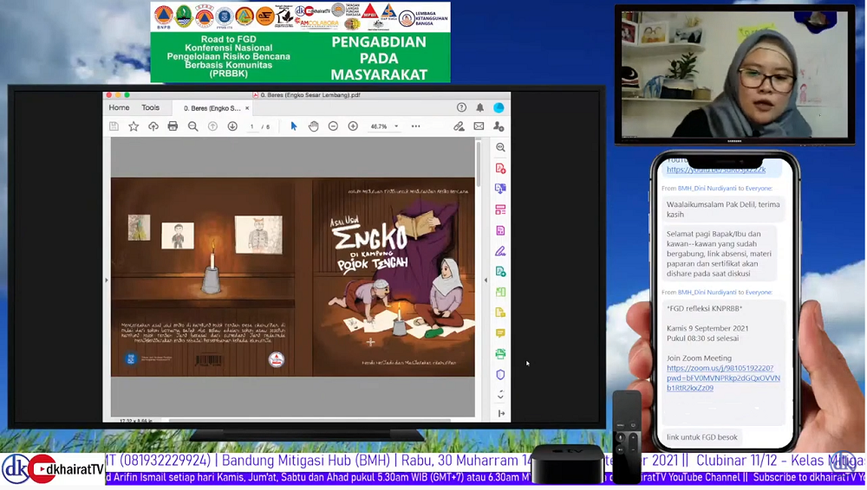Open Comment tool in right pane
Screen dimensions: 867x490
tap(500, 333)
